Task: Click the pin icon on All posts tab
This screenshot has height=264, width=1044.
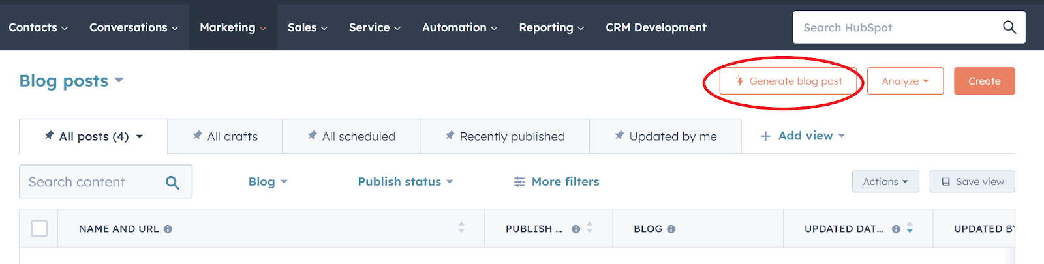Action: point(49,136)
